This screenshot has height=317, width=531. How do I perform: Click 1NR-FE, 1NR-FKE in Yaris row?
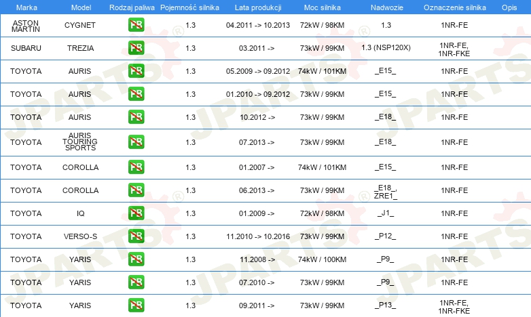pos(454,307)
